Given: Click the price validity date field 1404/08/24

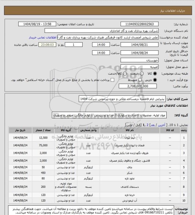Looking at the screenshot, I should 140,53.
